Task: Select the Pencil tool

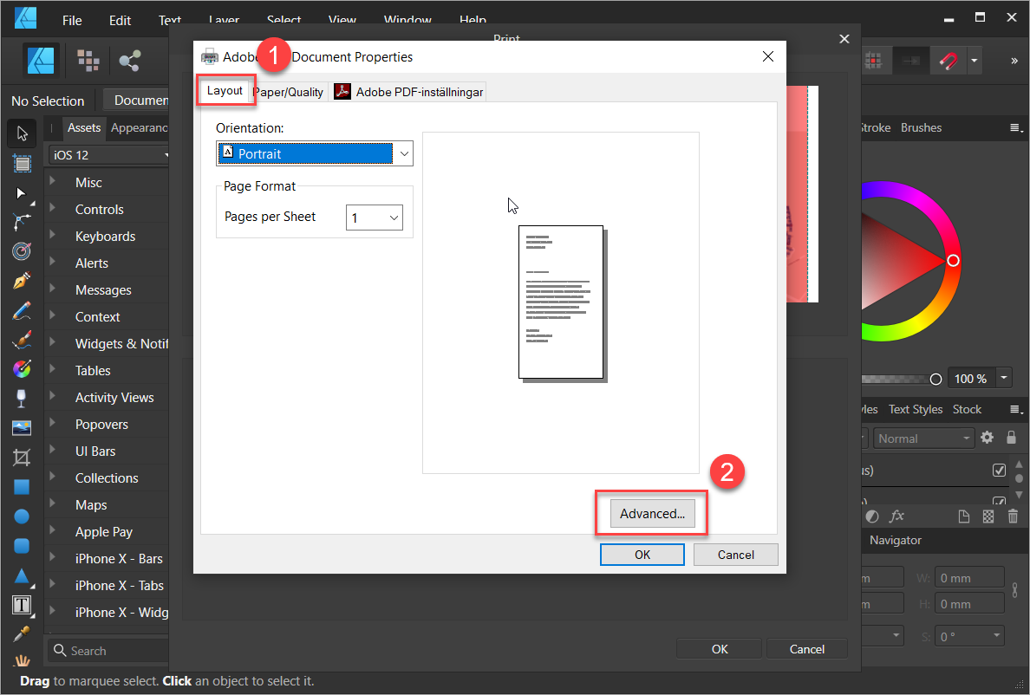Action: tap(22, 310)
